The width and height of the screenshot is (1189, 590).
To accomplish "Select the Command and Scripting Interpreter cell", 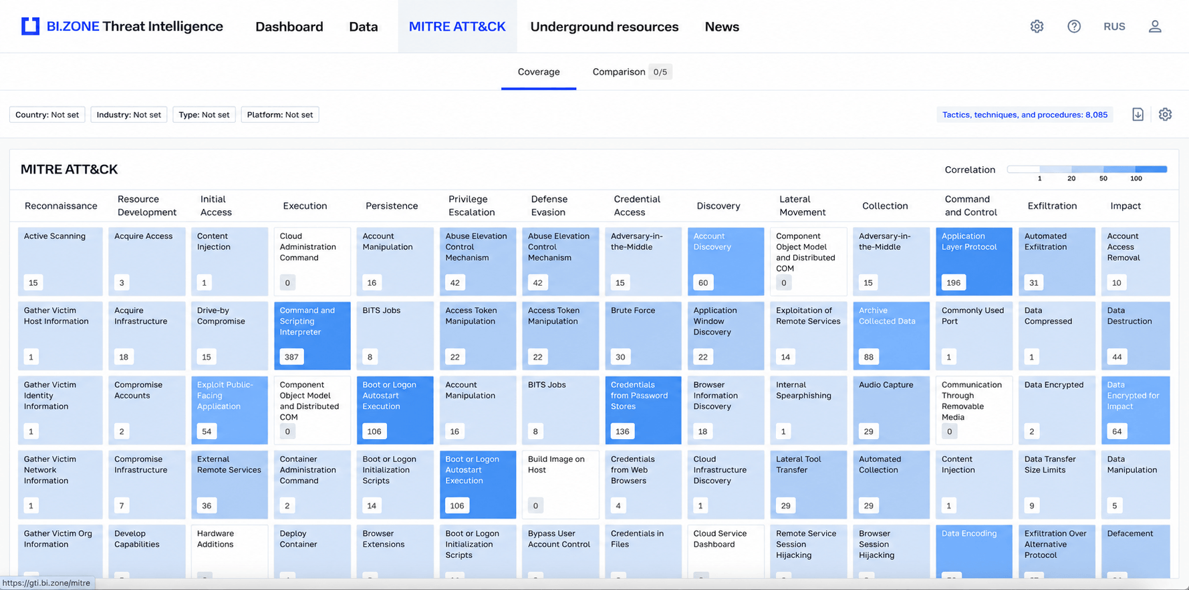I will pos(312,336).
